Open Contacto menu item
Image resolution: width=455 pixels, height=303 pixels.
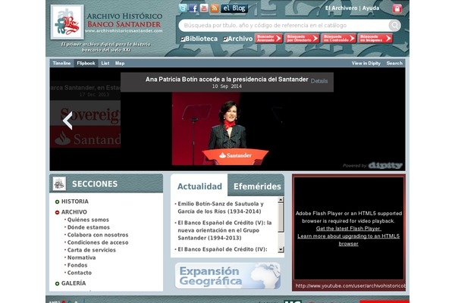pos(80,273)
